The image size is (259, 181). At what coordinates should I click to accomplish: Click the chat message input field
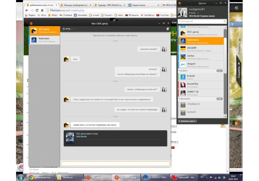[115, 163]
